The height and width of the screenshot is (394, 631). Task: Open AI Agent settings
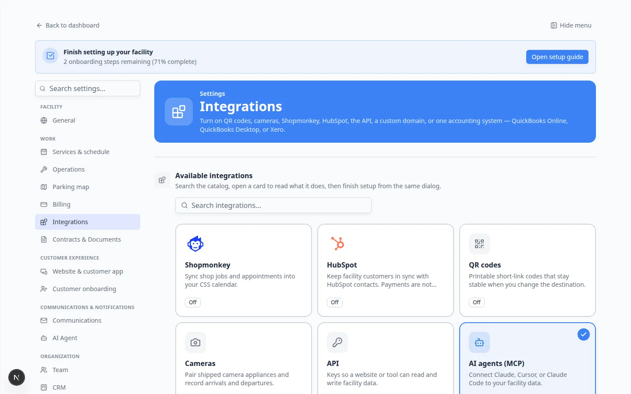tap(88, 338)
